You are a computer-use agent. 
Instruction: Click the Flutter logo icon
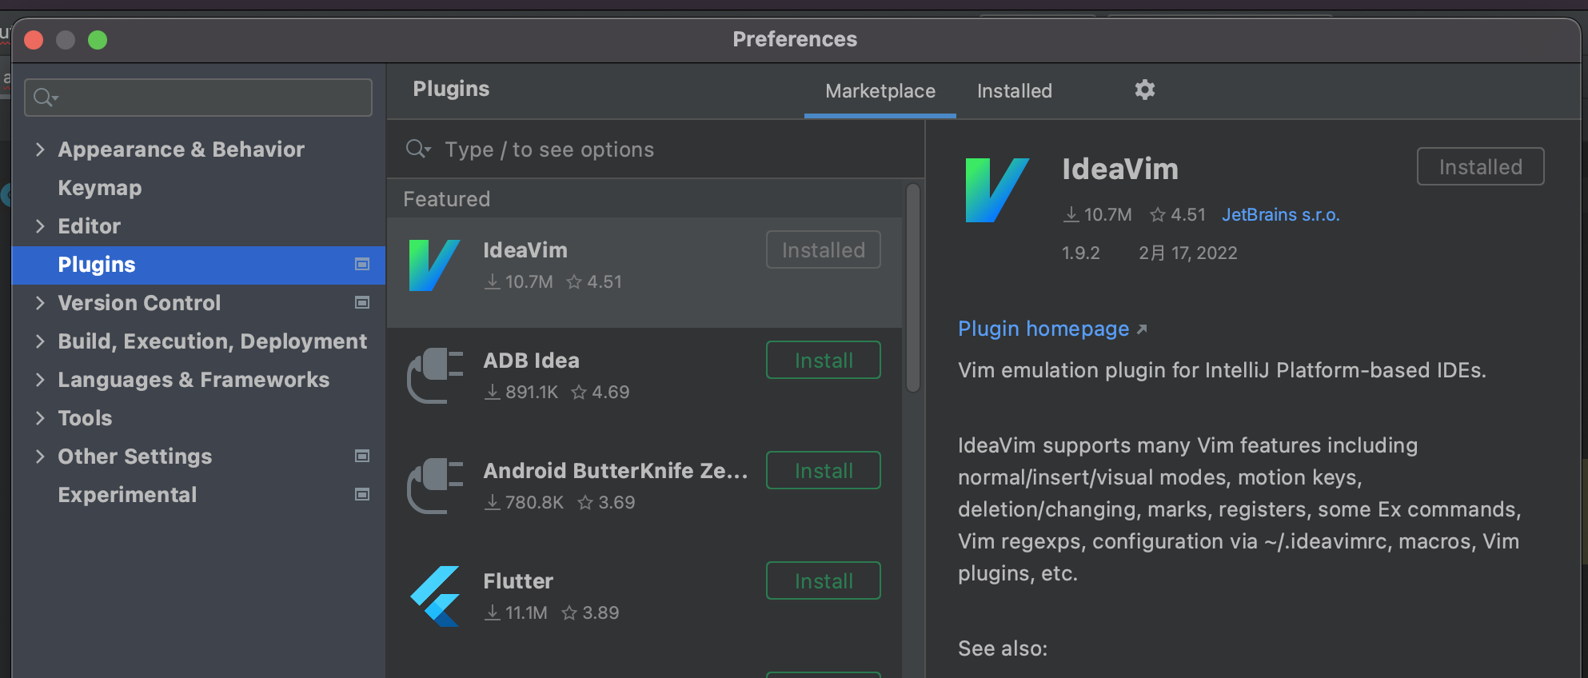pos(436,596)
